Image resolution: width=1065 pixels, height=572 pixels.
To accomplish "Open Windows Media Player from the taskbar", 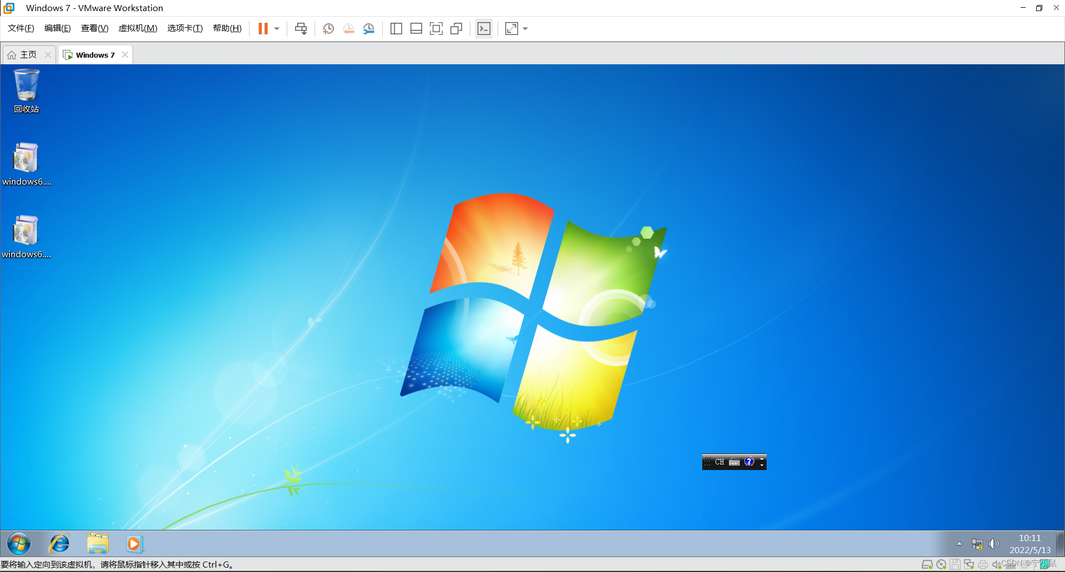I will [134, 544].
